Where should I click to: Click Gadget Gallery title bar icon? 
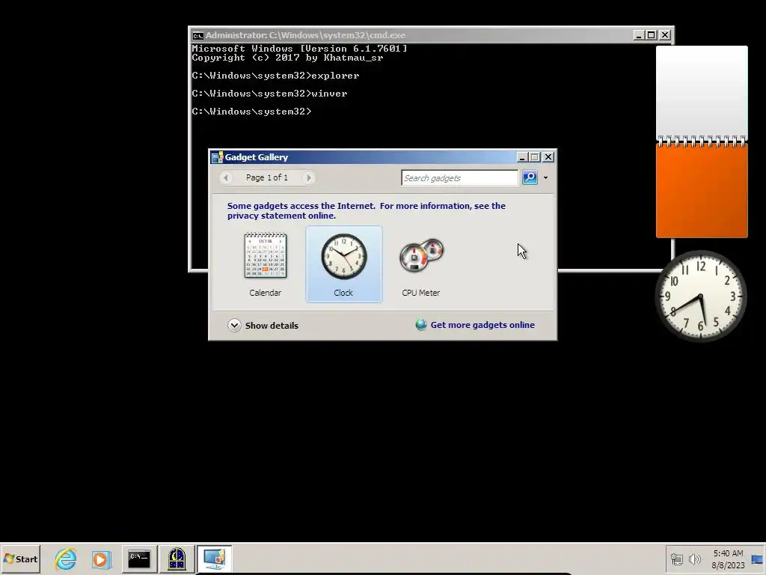(218, 157)
